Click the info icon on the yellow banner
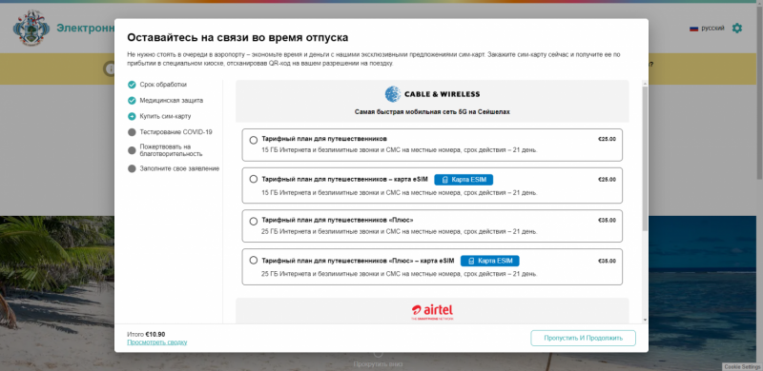Image resolution: width=763 pixels, height=371 pixels. [x=110, y=68]
